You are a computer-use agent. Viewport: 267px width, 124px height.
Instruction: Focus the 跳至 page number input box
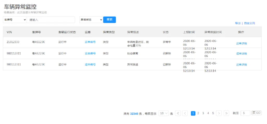pyautogui.click(x=245, y=113)
